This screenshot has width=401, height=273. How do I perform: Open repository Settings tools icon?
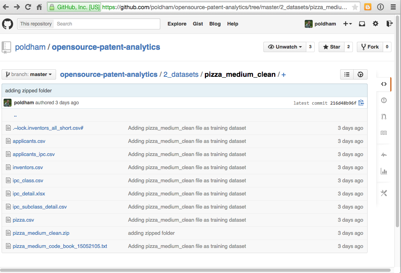pyautogui.click(x=383, y=193)
